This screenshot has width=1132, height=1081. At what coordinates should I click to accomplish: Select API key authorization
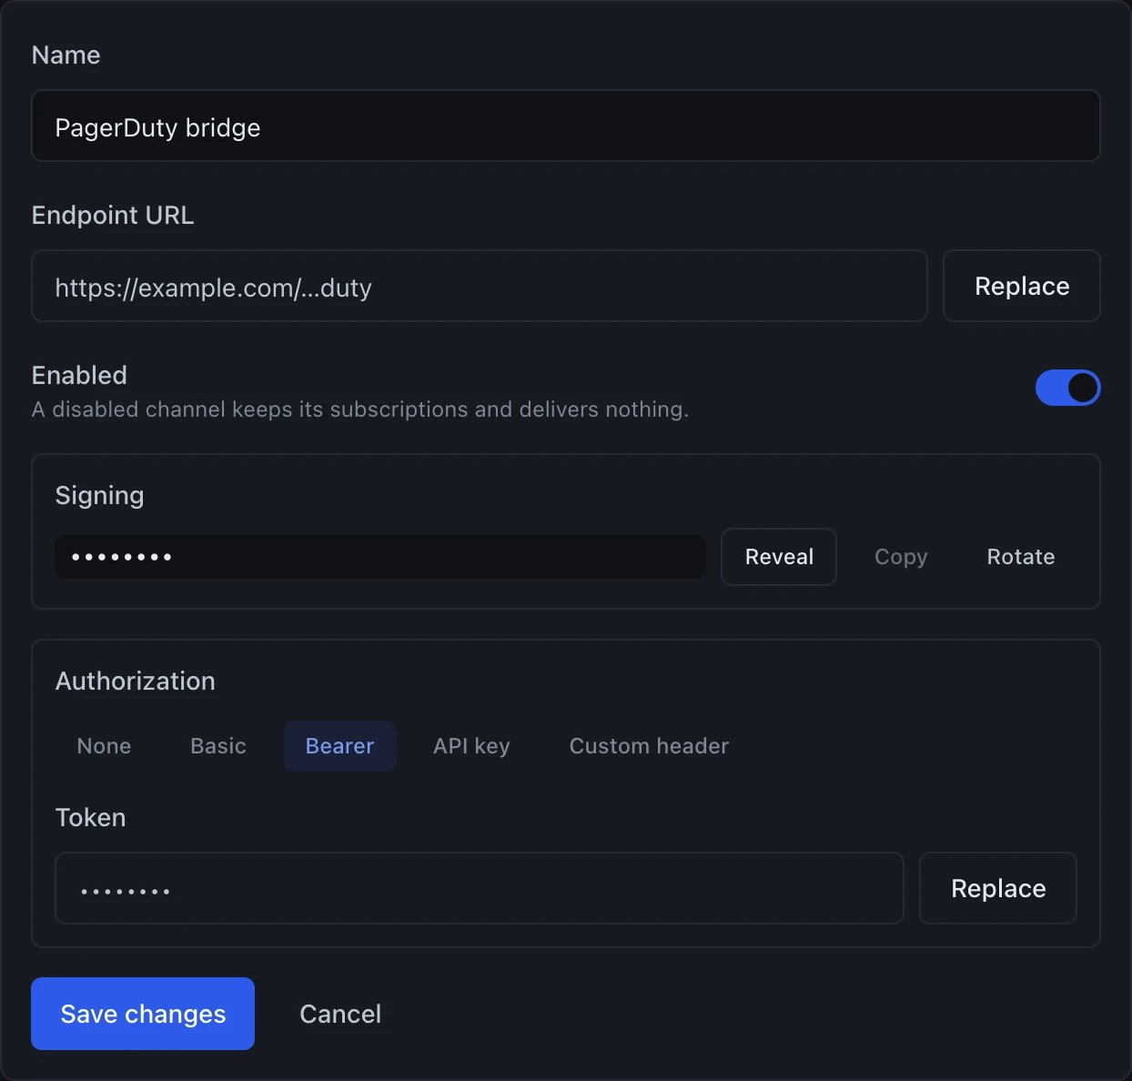471,745
